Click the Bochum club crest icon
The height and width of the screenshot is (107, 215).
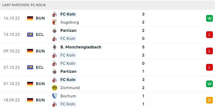(x=55, y=96)
